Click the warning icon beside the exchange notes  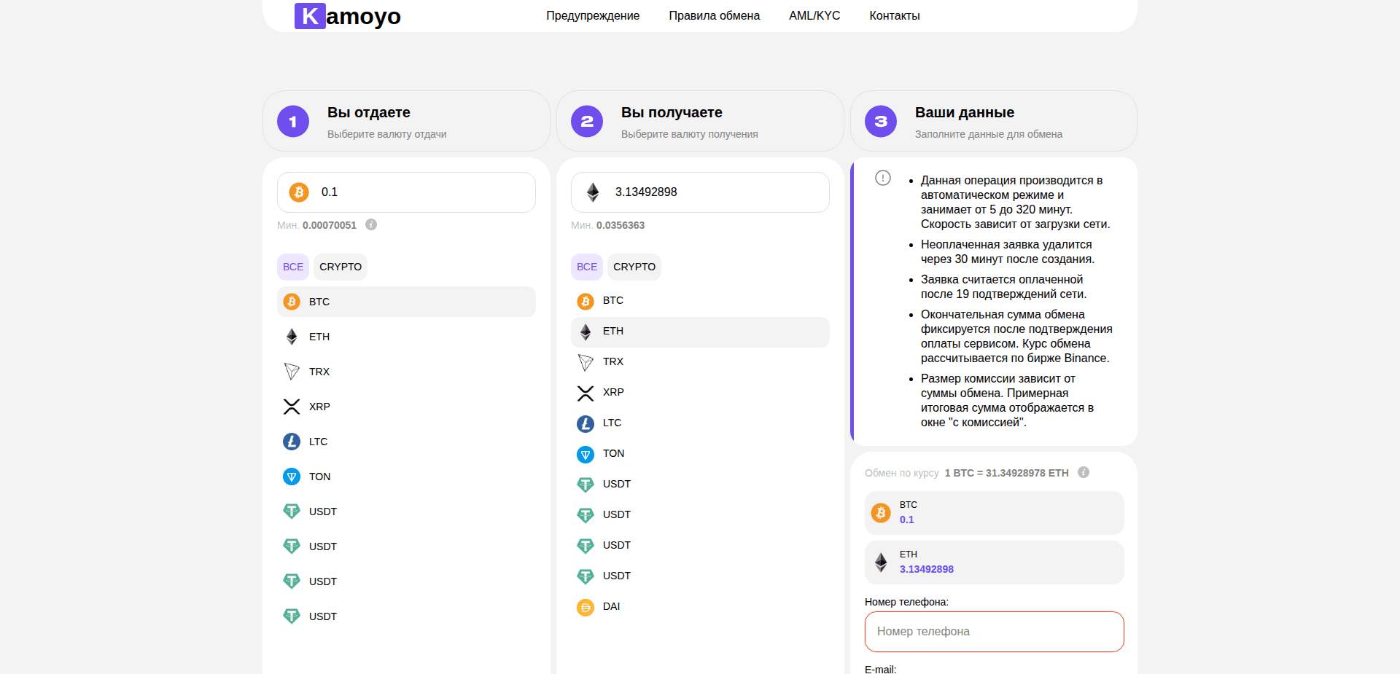click(x=882, y=177)
